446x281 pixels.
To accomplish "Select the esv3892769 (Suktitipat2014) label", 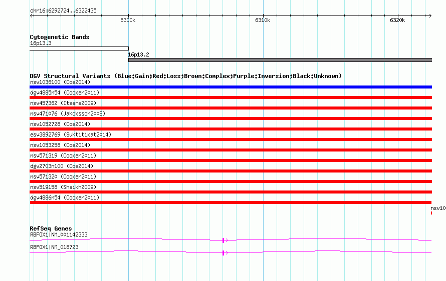I will [x=71, y=135].
